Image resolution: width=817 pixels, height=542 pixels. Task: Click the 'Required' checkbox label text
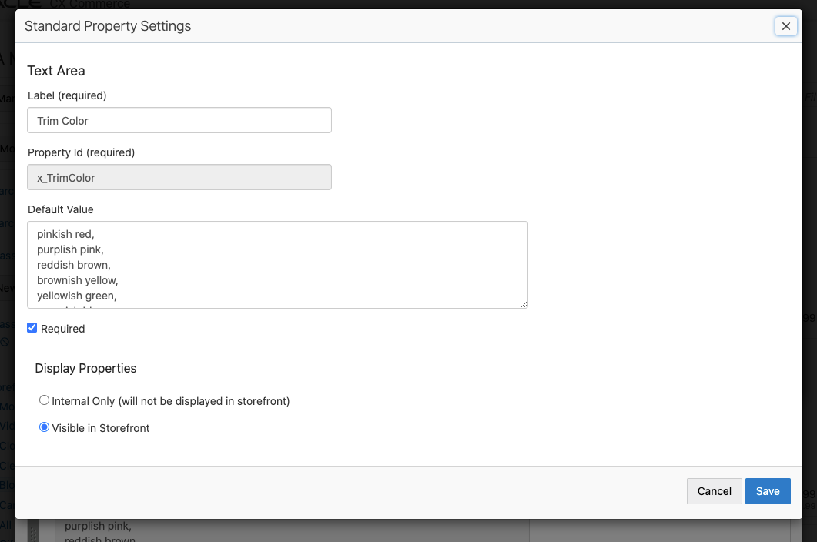point(63,329)
